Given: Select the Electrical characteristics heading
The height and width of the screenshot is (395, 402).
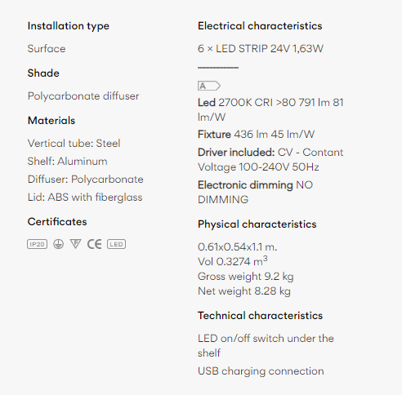Looking at the screenshot, I should point(260,26).
